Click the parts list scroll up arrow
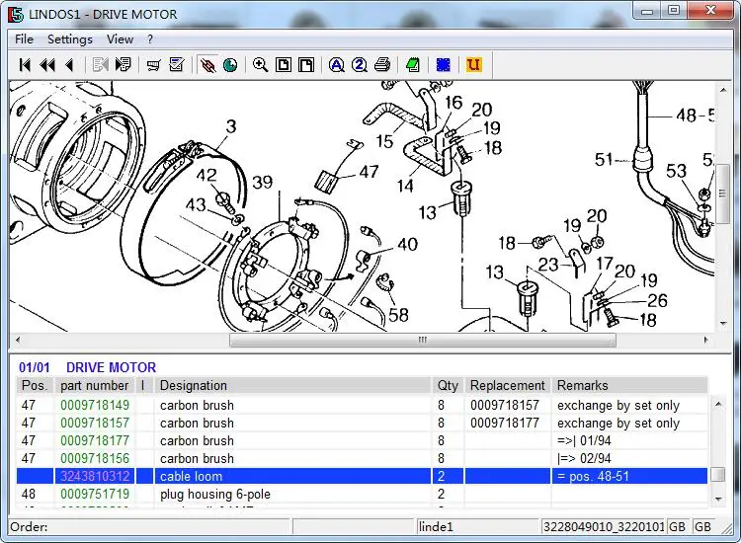The width and height of the screenshot is (741, 543). point(718,404)
